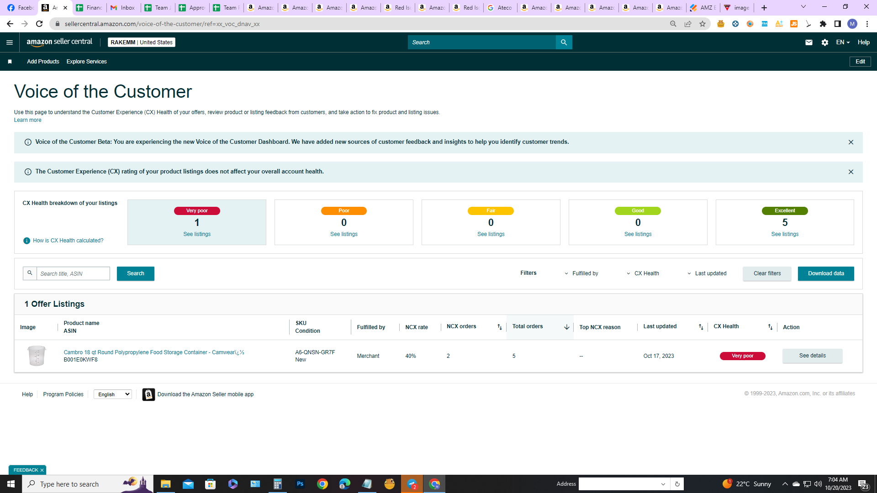Dismiss the CX rating account health banner
This screenshot has width=877, height=493.
[x=851, y=172]
